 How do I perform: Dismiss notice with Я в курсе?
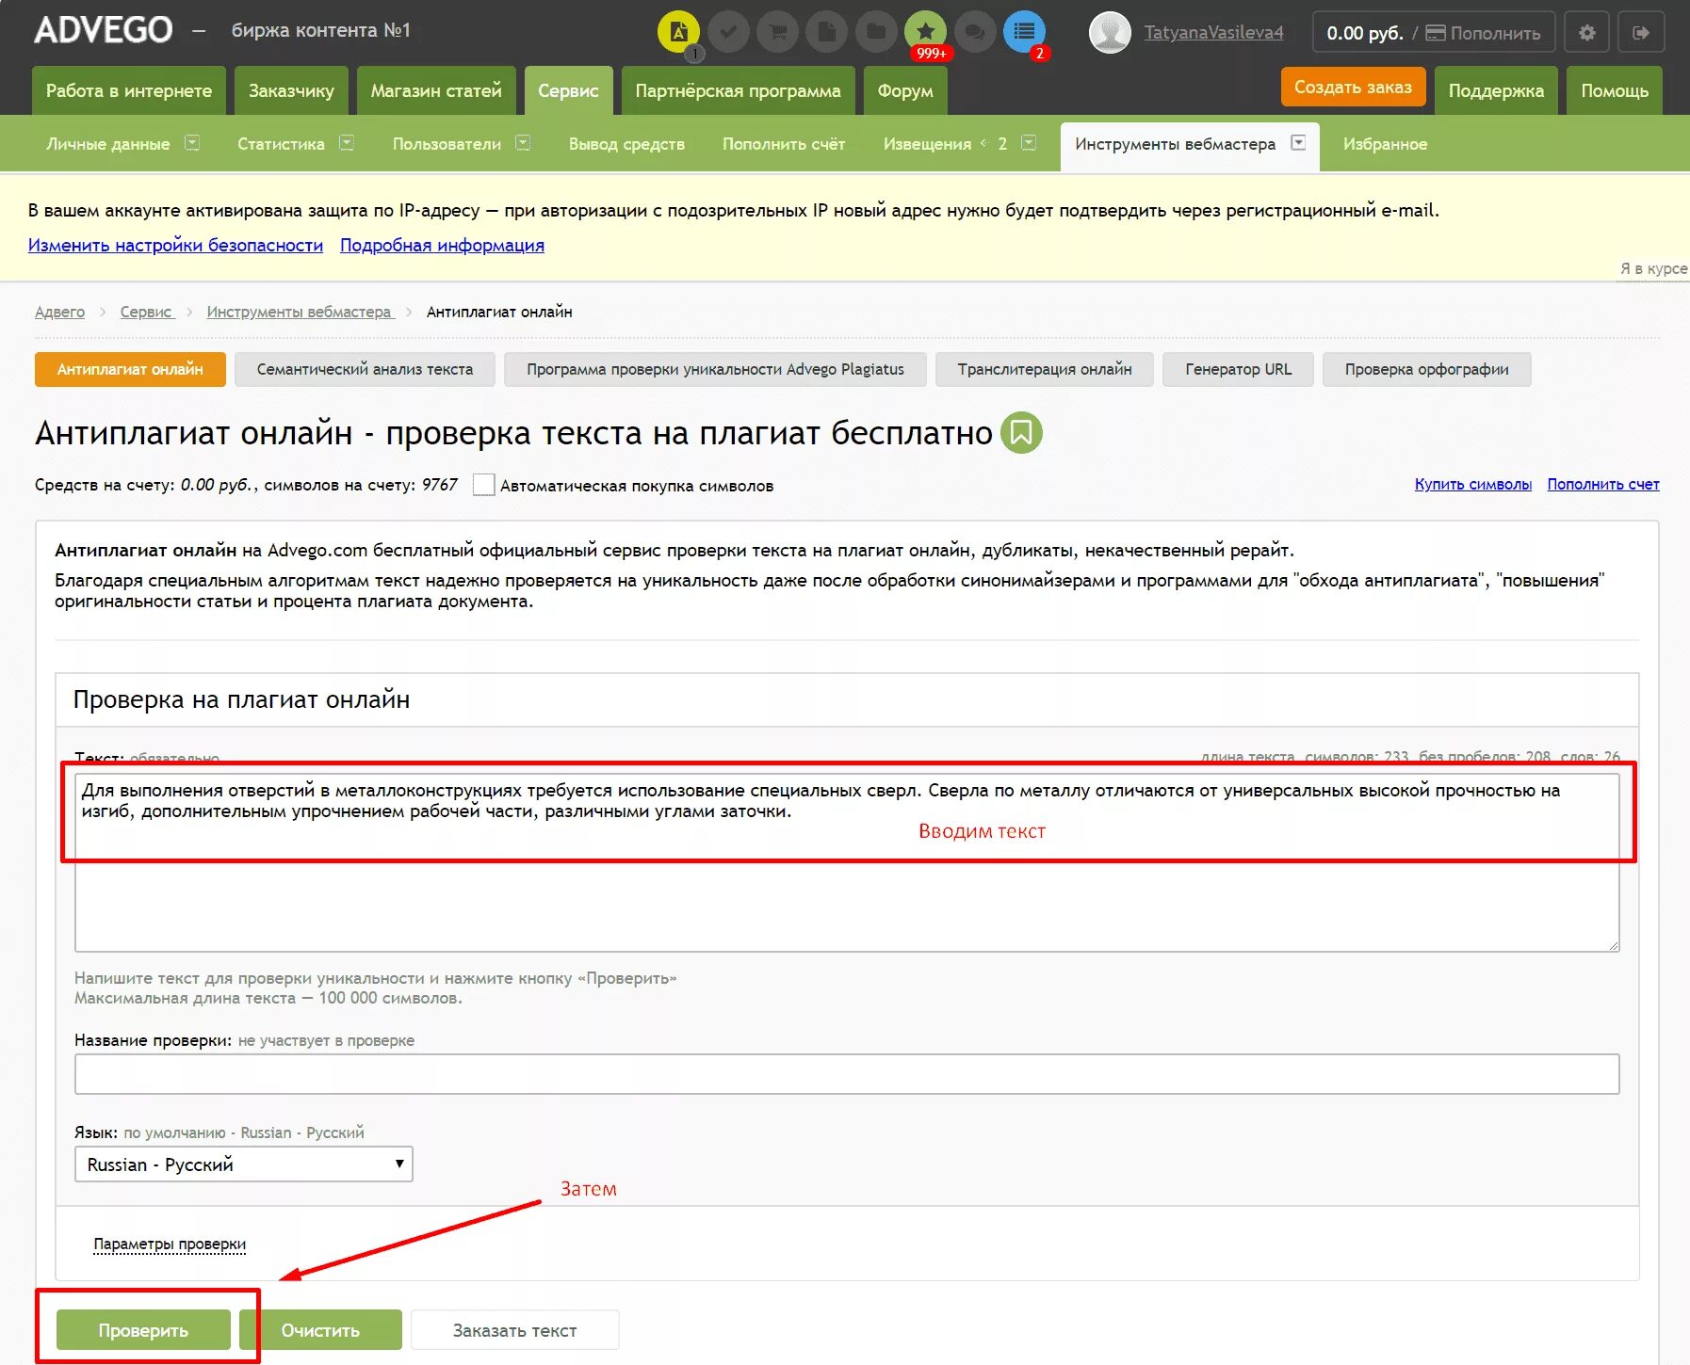coord(1653,268)
